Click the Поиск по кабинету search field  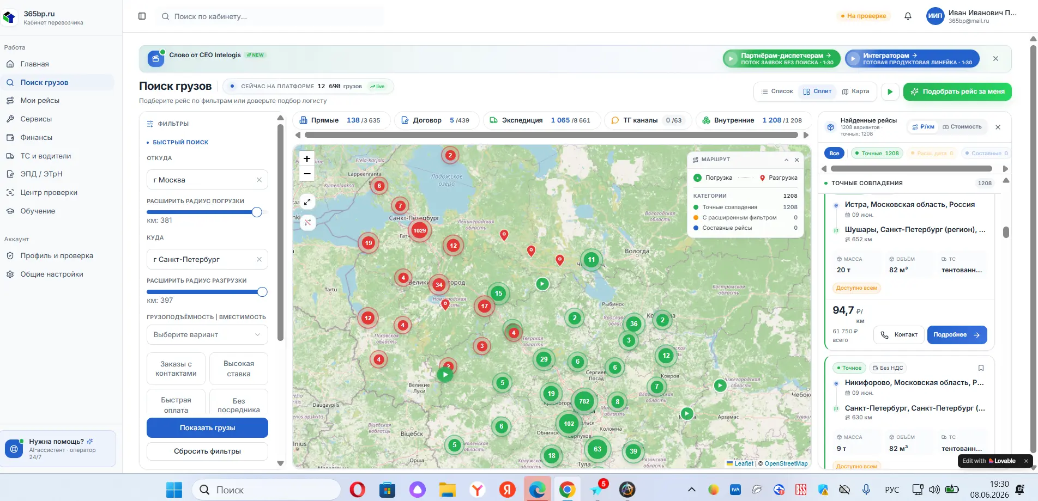(x=271, y=17)
